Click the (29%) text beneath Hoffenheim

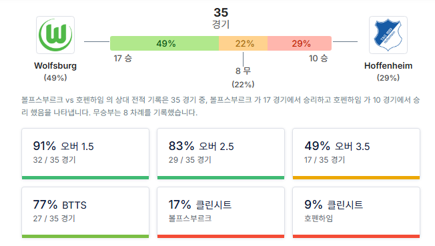coord(388,77)
